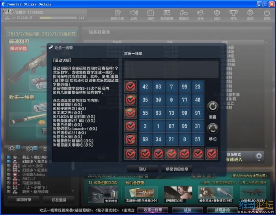The width and height of the screenshot is (276, 215).
Task: Click the check mark beside row starting 42
Action: click(131, 87)
